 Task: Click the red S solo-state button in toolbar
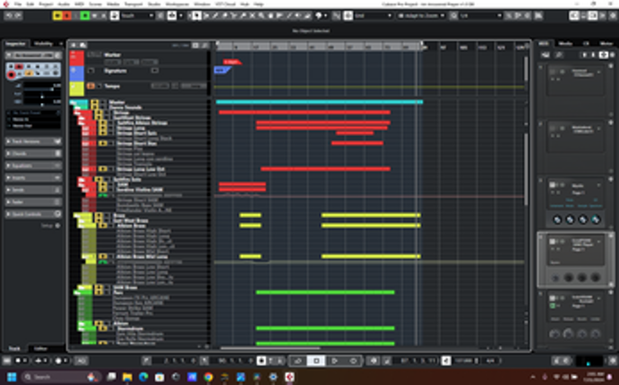[x=66, y=16]
